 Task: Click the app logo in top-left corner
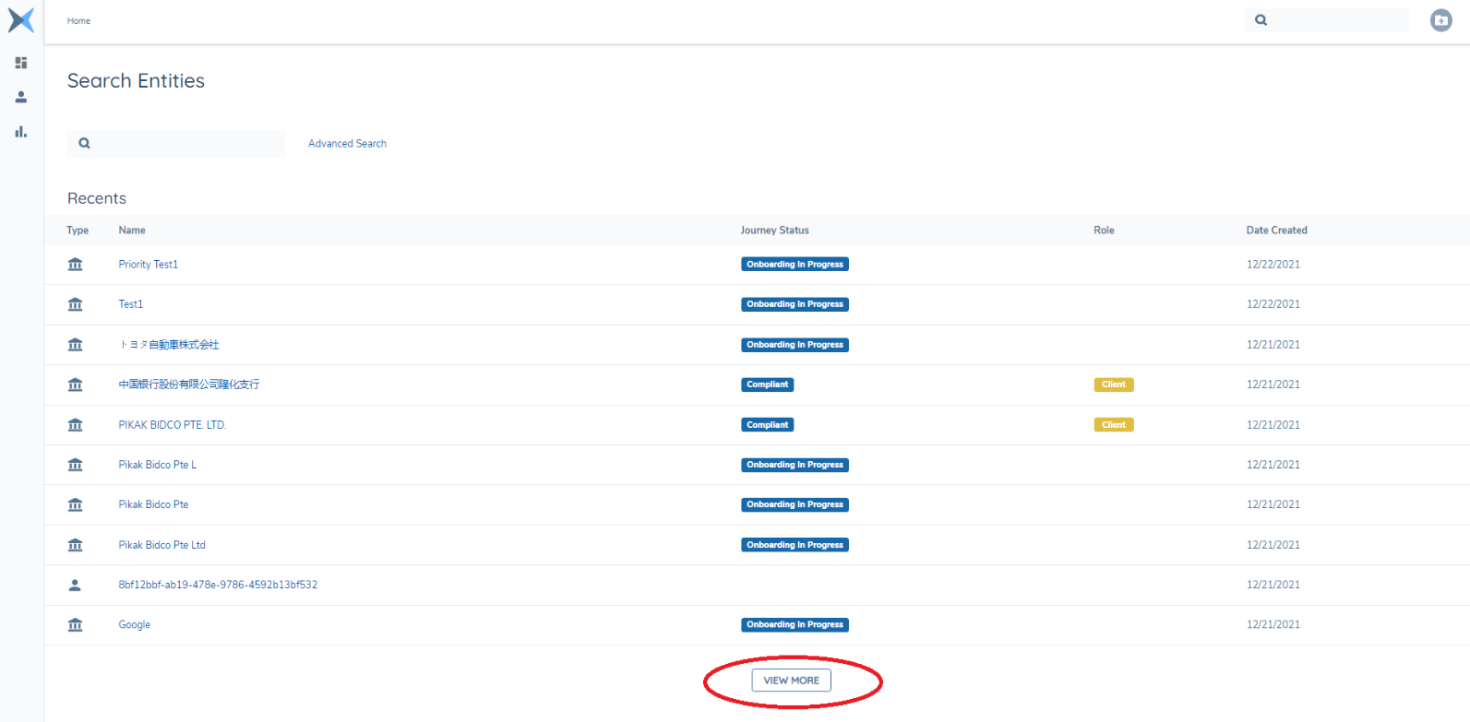pos(20,19)
